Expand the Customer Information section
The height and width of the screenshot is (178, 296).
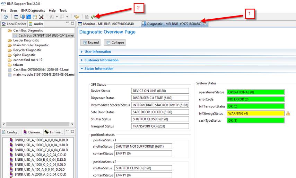click(101, 60)
